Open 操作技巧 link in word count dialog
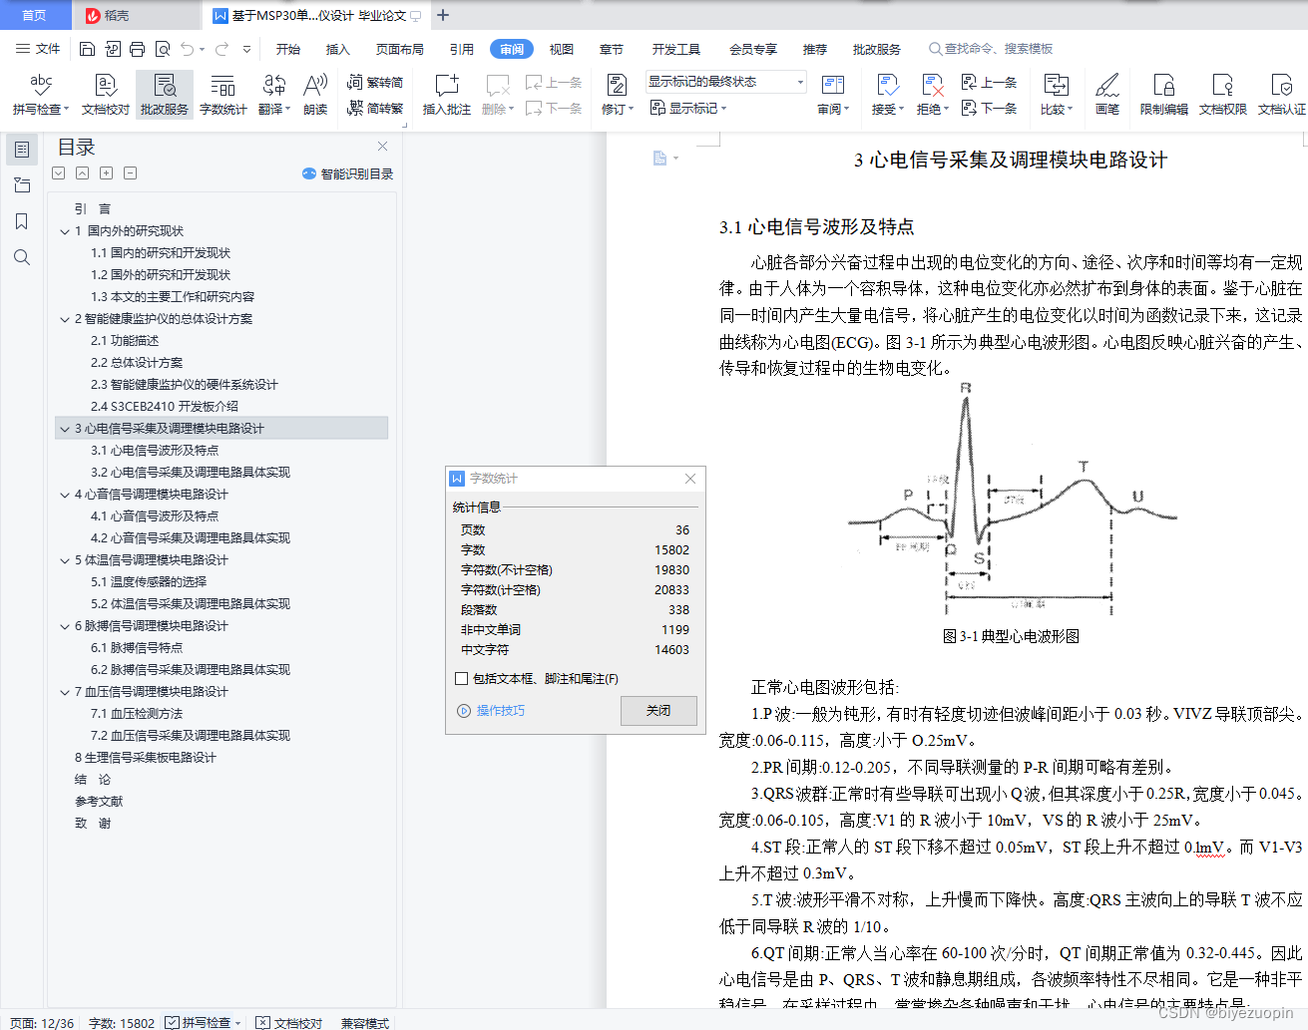1308x1030 pixels. [x=491, y=711]
